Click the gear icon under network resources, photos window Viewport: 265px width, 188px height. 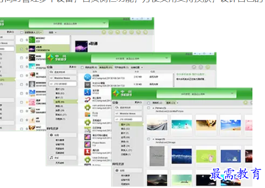click(x=117, y=170)
